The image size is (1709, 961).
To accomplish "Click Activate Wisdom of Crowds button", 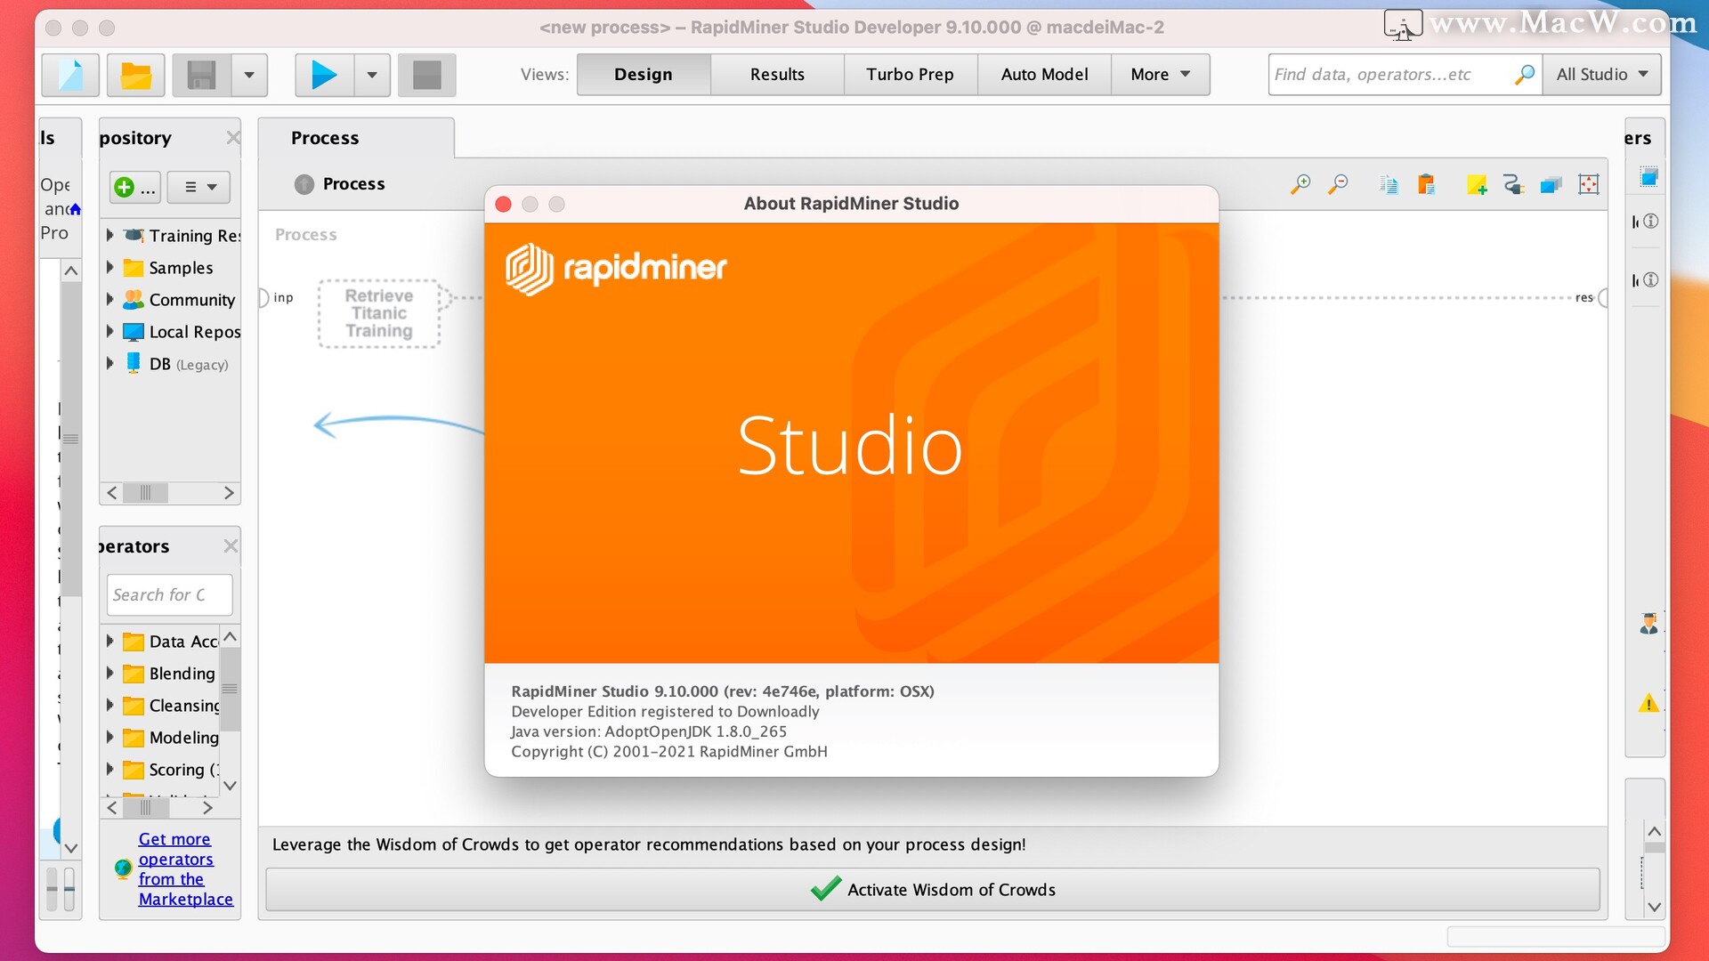I will (932, 889).
